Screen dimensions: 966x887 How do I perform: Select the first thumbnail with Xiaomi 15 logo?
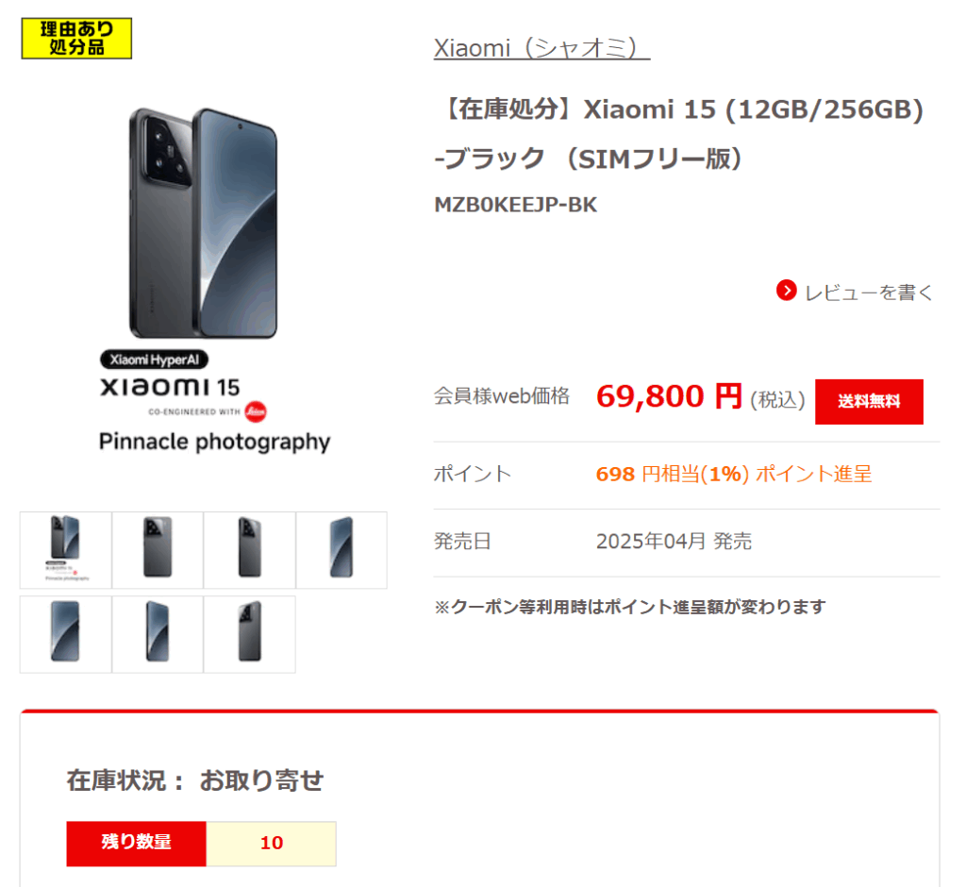66,550
